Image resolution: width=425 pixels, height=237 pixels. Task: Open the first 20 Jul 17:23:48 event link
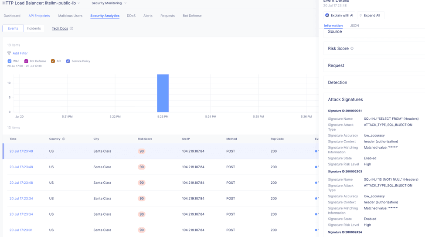pyautogui.click(x=21, y=151)
